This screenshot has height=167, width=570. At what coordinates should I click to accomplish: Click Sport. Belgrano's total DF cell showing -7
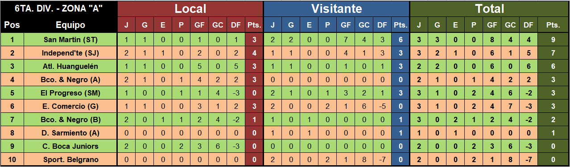[x=528, y=159]
